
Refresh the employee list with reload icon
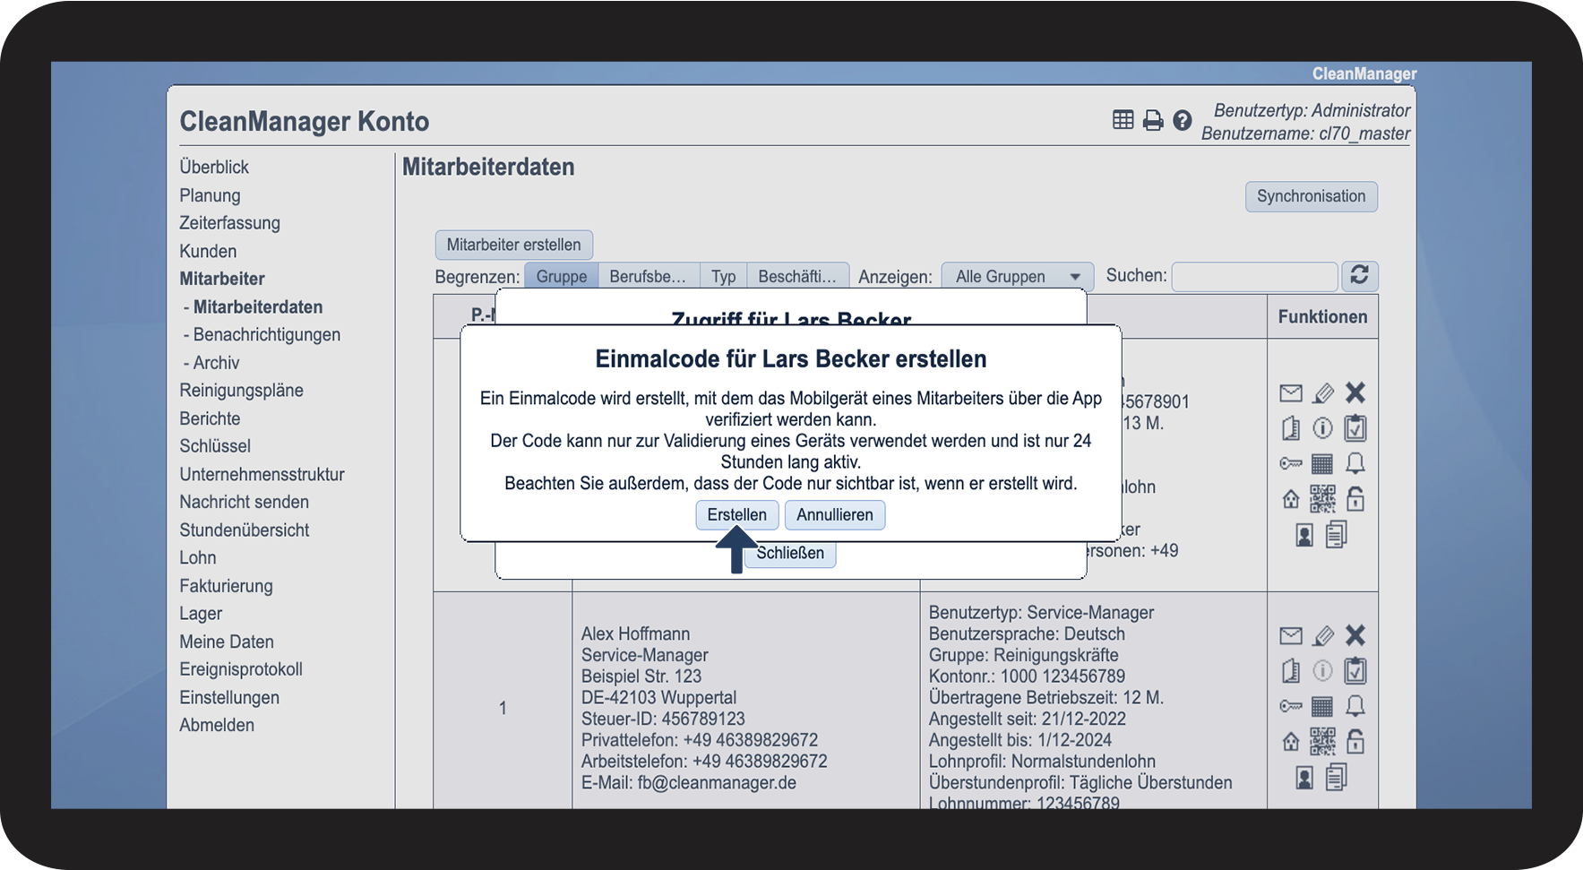(1359, 275)
